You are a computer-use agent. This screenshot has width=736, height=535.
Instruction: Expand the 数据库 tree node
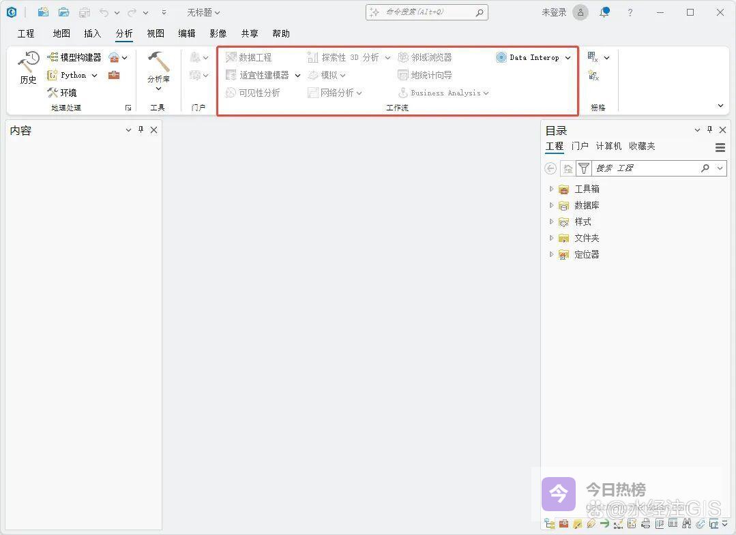(551, 205)
